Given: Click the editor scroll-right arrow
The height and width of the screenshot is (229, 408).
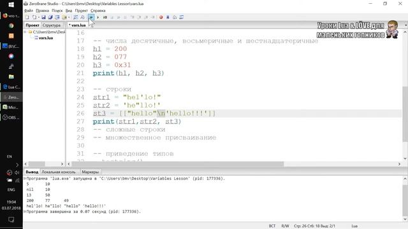Looking at the screenshot, I should [400, 164].
